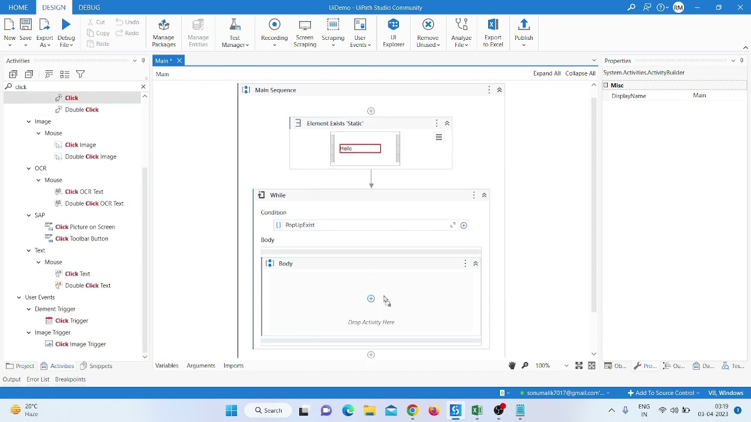The width and height of the screenshot is (751, 422).
Task: Click the ribbon search magnifier icon
Action: click(631, 8)
